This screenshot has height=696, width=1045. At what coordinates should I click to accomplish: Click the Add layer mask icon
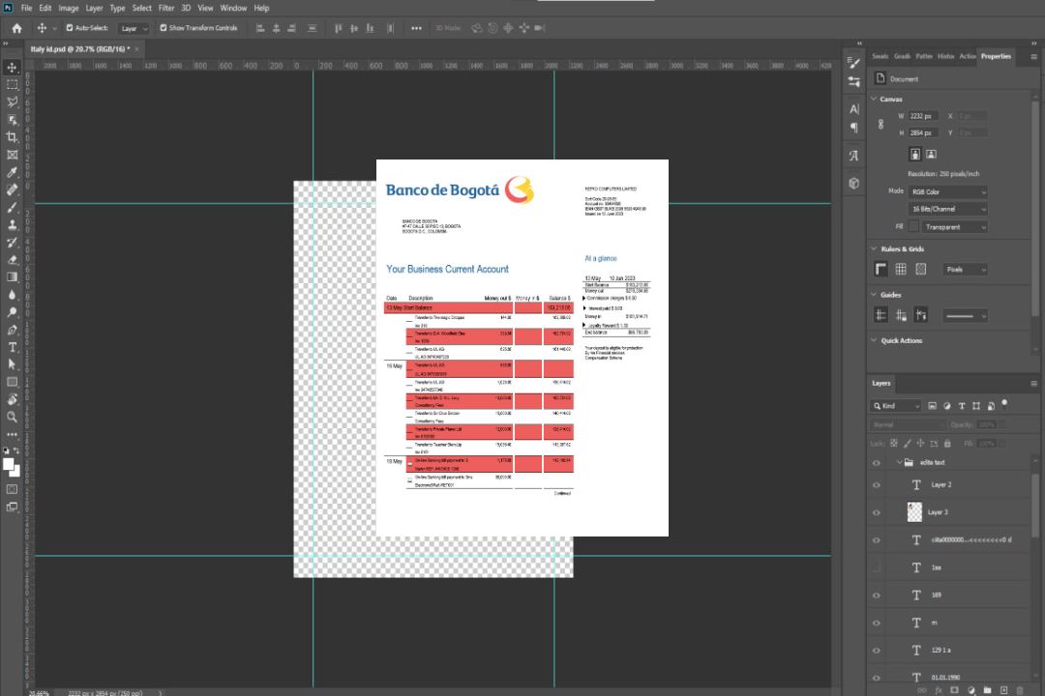point(954,690)
